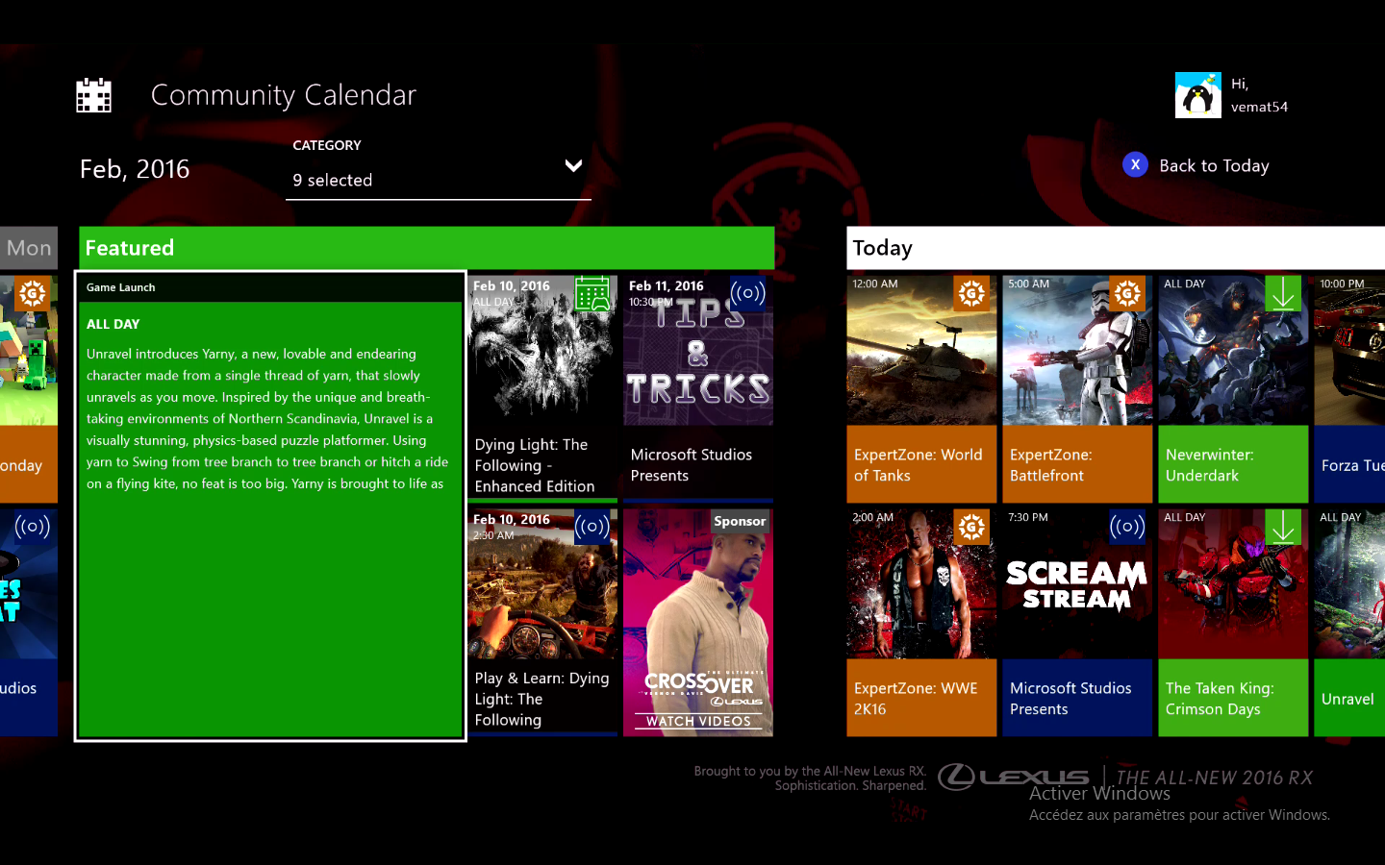Click the Community Calendar icon
This screenshot has height=865, width=1385.
(94, 95)
